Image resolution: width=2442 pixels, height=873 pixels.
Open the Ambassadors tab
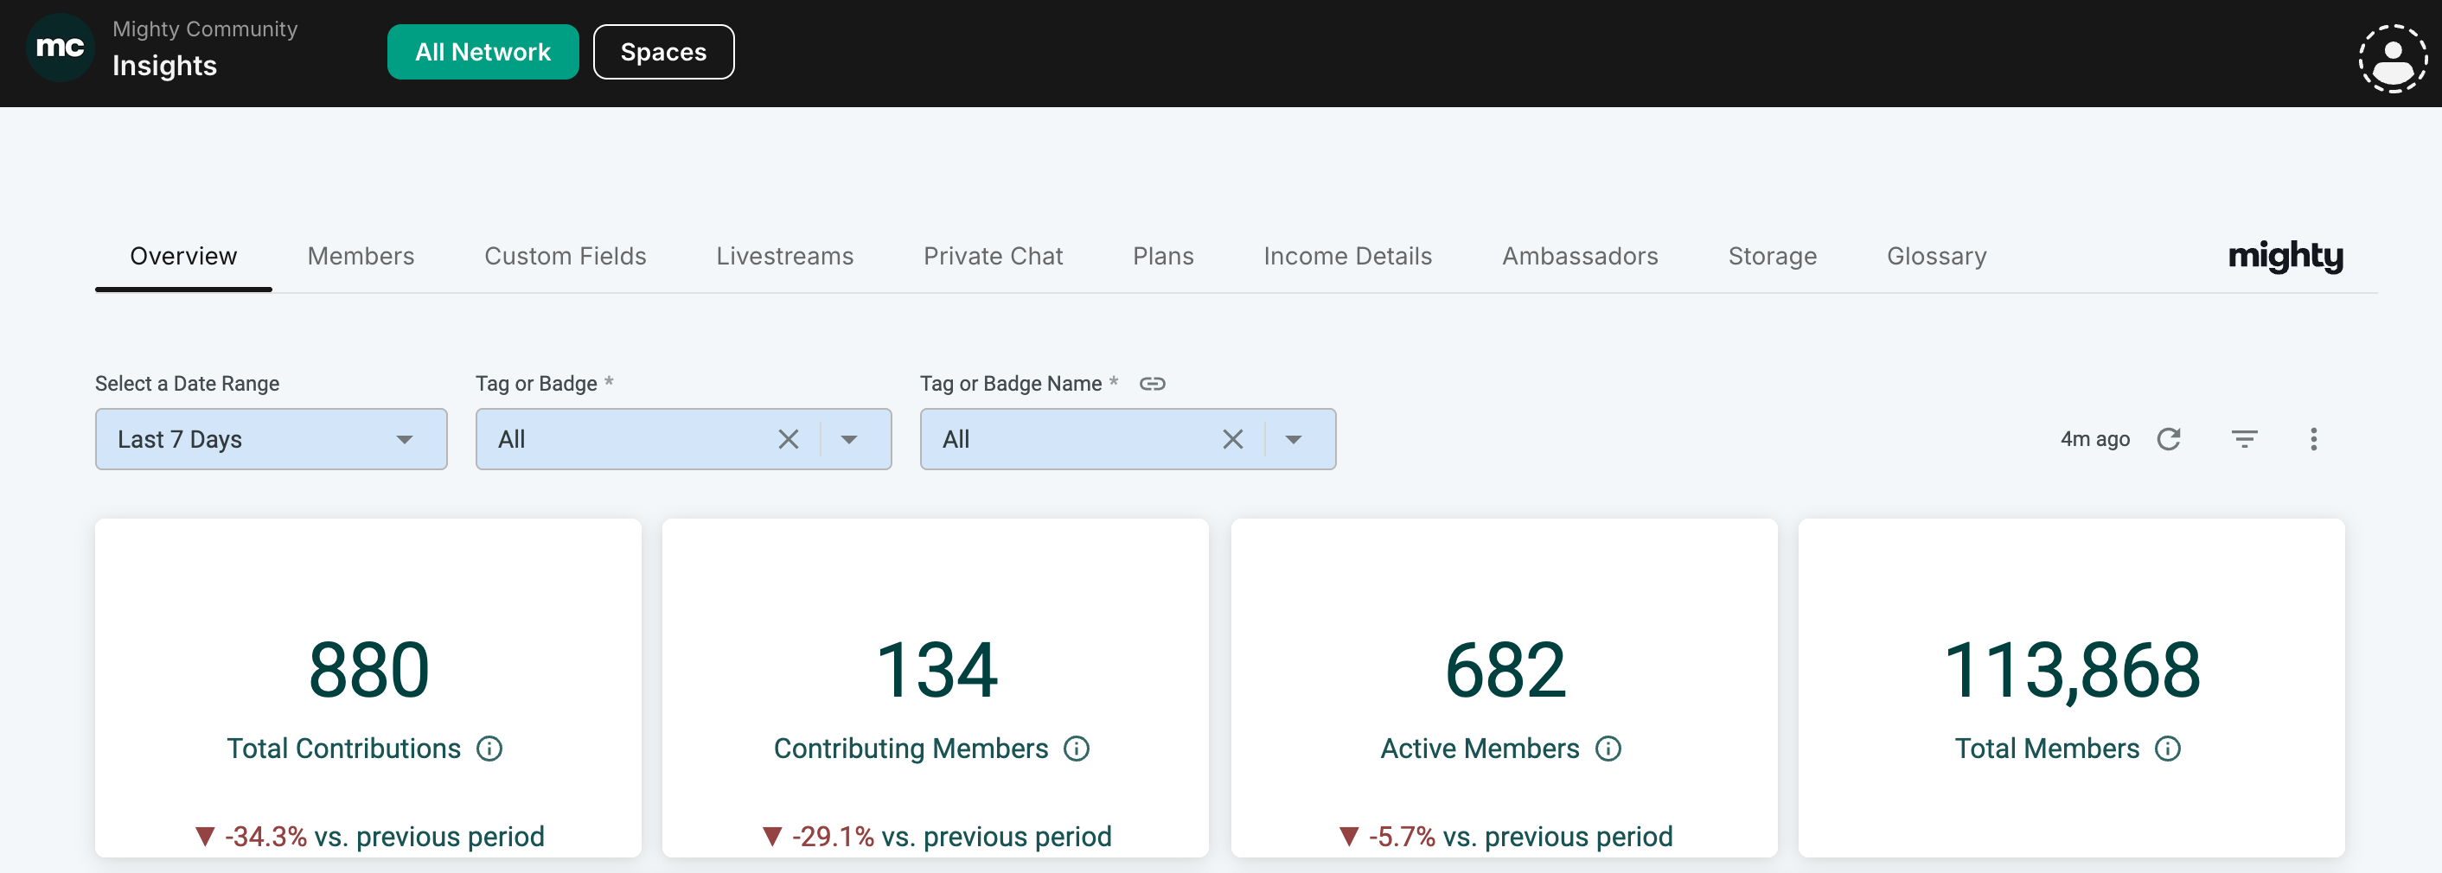1580,256
